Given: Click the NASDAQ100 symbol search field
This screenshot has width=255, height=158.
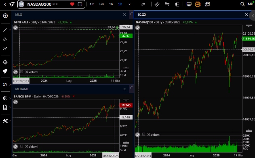Looking at the screenshot, I should (51, 4).
